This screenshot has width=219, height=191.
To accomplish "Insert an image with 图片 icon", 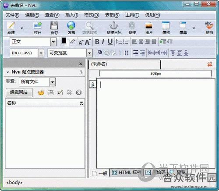I will click(149, 28).
